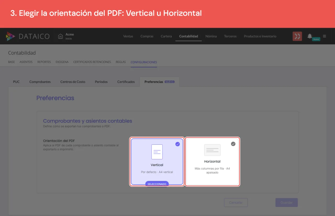Click the Vertical card checkmark
Screen dimensions: 335x216
click(178, 144)
